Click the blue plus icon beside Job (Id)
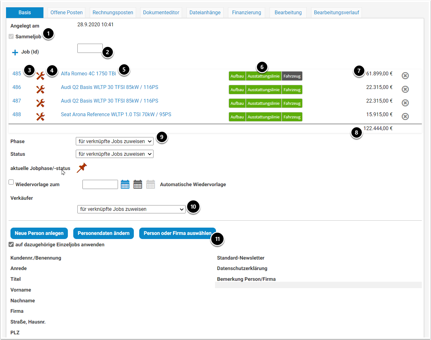Screen dimensions: 431x340 [x=15, y=52]
